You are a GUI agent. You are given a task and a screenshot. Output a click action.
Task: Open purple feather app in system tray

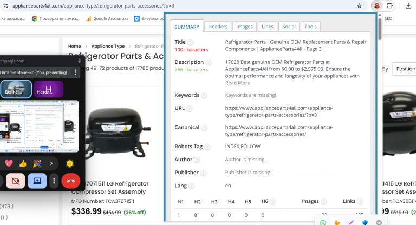tap(351, 222)
